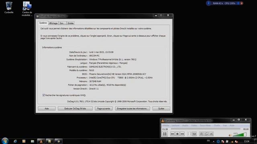Open Windows Explorer folder taskbar icon
Image resolution: width=257 pixels, height=144 pixels.
coord(33,141)
